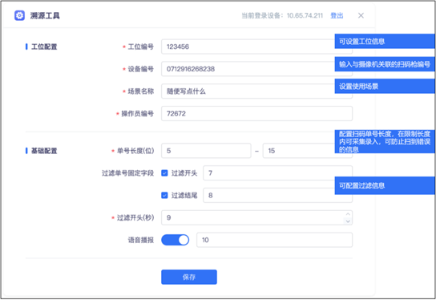Focus the 场景名称 input field
Viewport: 436px width, 300px height.
click(256, 91)
